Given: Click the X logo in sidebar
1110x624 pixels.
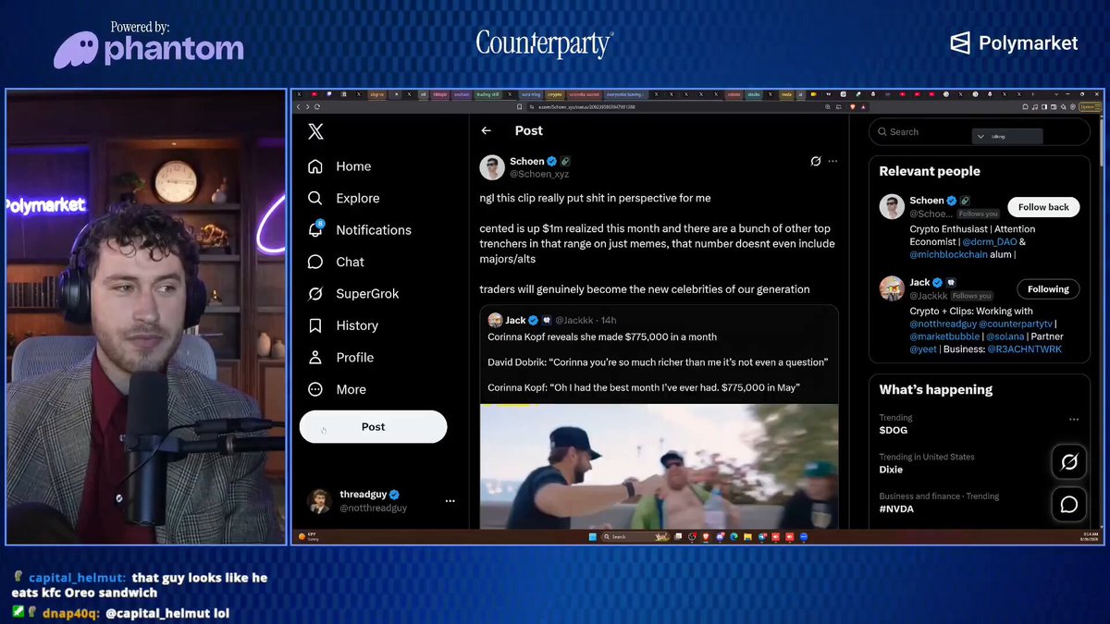Looking at the screenshot, I should tap(315, 132).
